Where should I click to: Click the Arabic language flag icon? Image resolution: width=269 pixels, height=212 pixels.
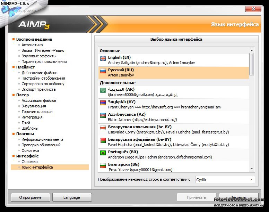pyautogui.click(x=103, y=90)
